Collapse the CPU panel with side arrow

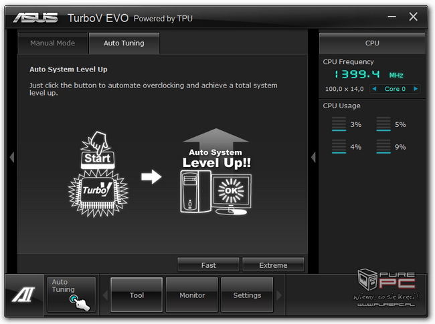pos(313,157)
